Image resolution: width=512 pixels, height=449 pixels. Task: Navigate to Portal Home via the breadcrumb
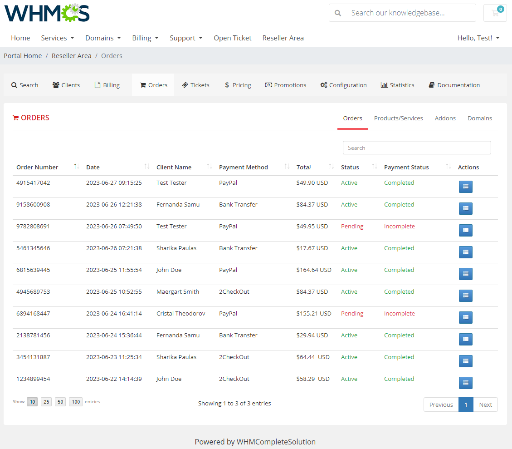click(23, 55)
